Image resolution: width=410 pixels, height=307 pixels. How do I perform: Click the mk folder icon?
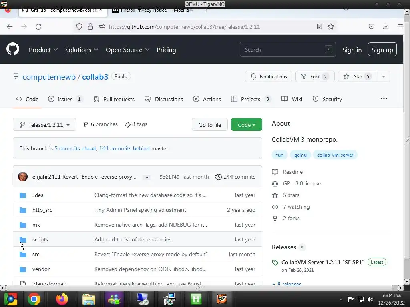(23, 225)
